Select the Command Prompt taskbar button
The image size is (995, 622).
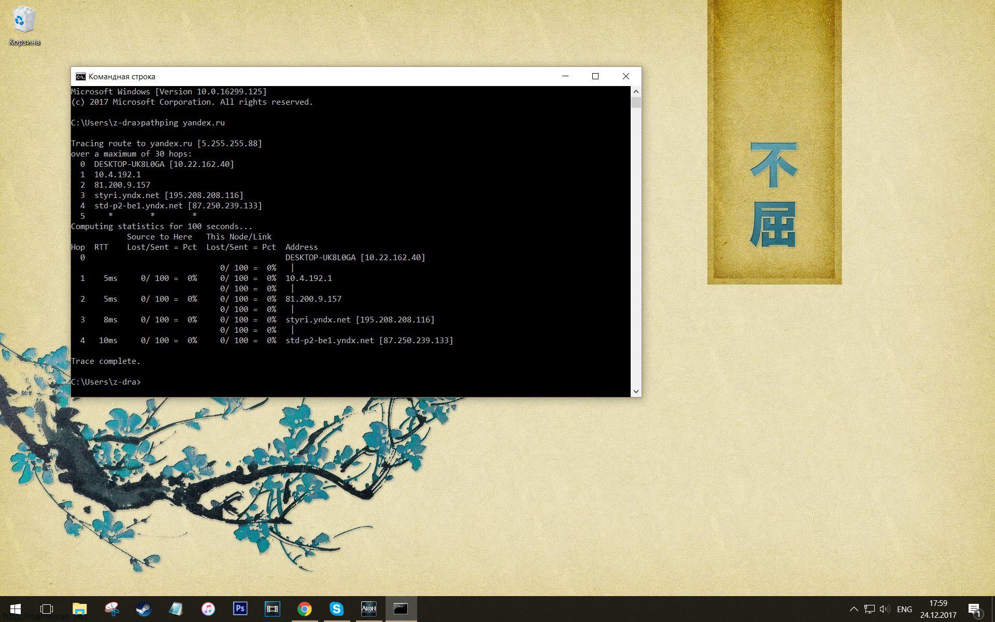pyautogui.click(x=401, y=609)
